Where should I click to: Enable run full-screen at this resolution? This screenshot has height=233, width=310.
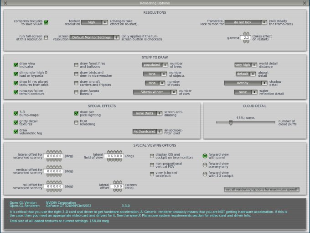click(x=46, y=37)
